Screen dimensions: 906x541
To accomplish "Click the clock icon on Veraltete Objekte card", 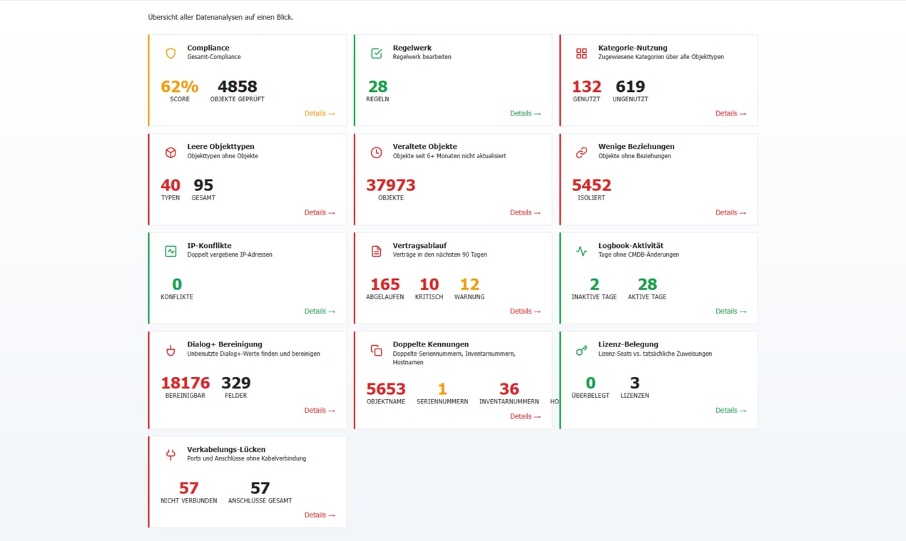I will (x=376, y=153).
